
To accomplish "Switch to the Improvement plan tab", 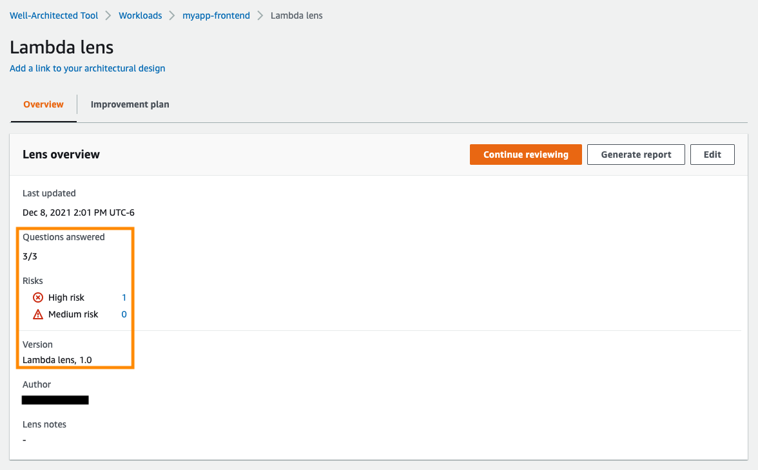I will (x=130, y=104).
